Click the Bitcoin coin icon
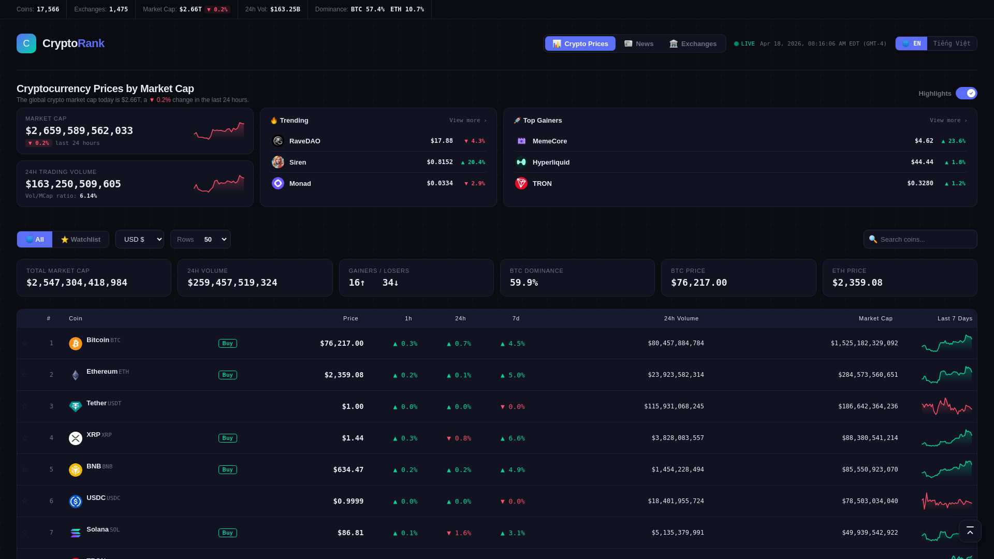The height and width of the screenshot is (559, 994). click(75, 343)
